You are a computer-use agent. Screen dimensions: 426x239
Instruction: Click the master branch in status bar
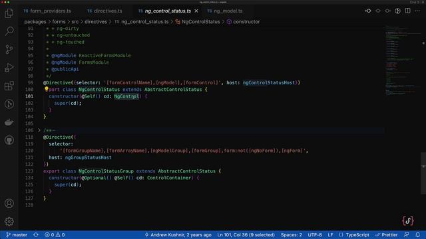pyautogui.click(x=17, y=234)
